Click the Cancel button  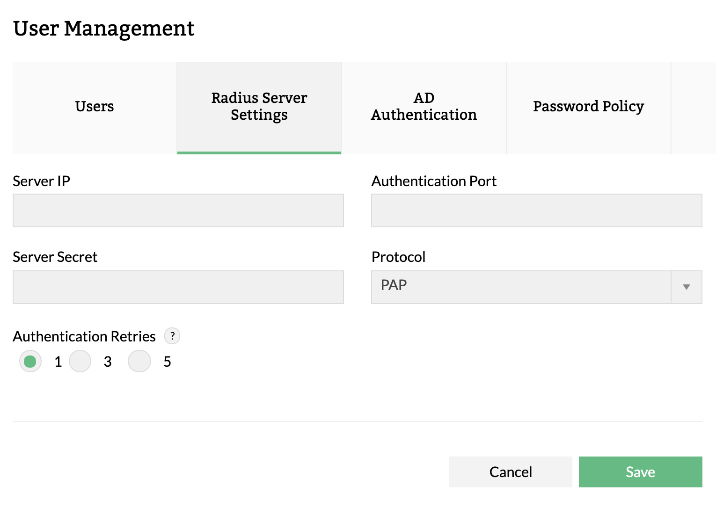point(510,472)
